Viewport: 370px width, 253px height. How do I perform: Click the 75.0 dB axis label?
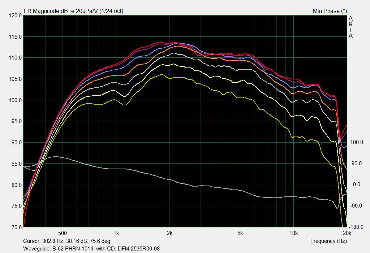pos(17,206)
